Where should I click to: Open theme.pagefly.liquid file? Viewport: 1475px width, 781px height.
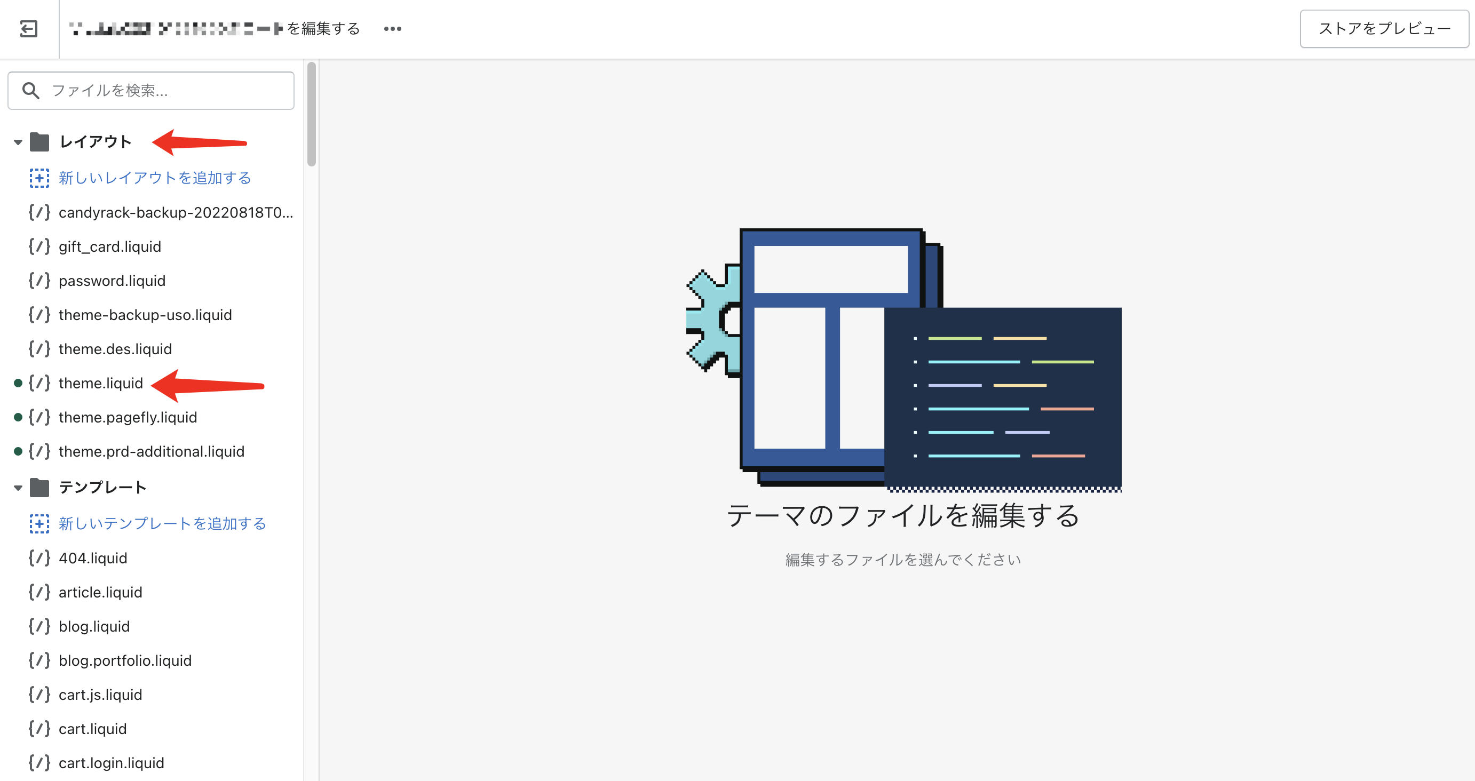tap(128, 417)
